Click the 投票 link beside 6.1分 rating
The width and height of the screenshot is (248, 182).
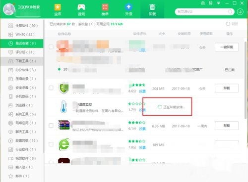click(142, 129)
